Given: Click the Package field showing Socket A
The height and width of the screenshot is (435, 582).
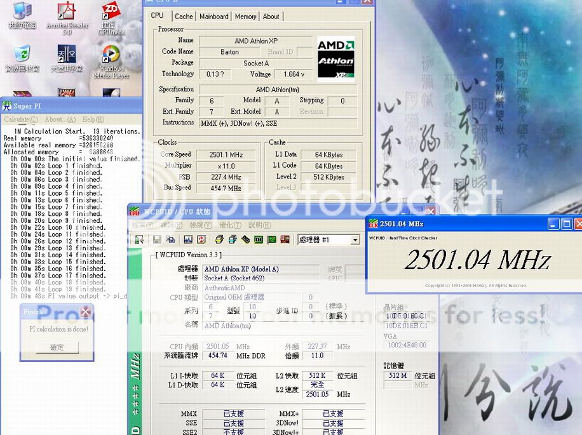Looking at the screenshot, I should (256, 64).
